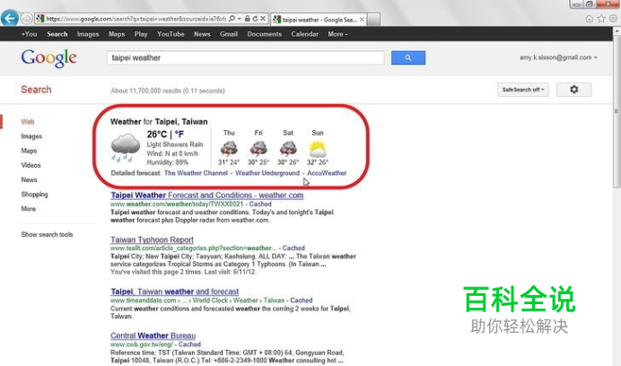Image resolution: width=621 pixels, height=366 pixels.
Task: Click the browser forward arrow button
Action: pyautogui.click(x=26, y=18)
